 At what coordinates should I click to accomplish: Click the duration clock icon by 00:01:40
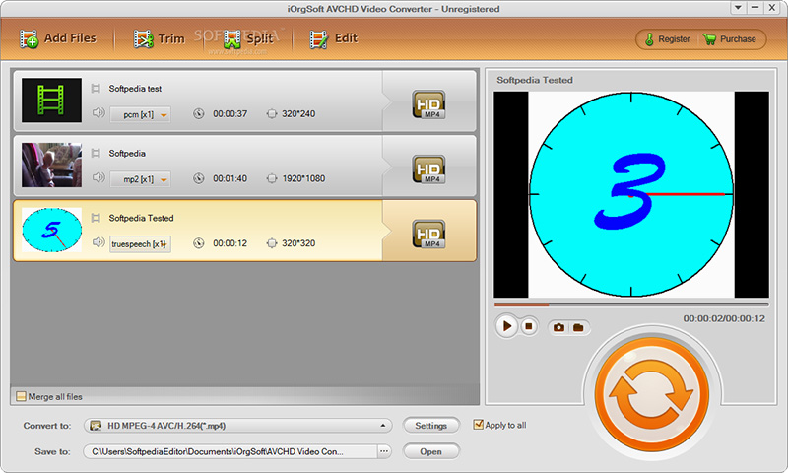[199, 178]
